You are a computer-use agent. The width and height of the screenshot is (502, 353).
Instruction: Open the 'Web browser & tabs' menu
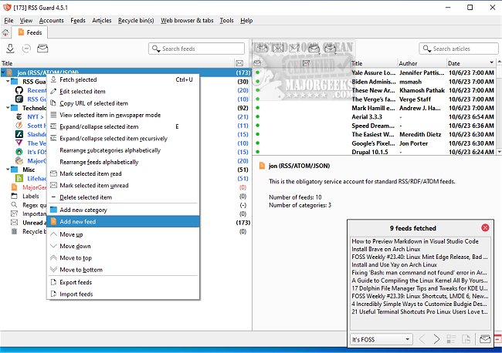[x=187, y=20]
